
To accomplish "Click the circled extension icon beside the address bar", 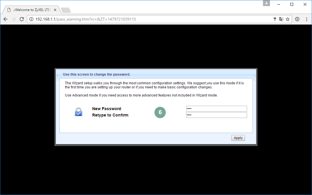I will point(297,19).
